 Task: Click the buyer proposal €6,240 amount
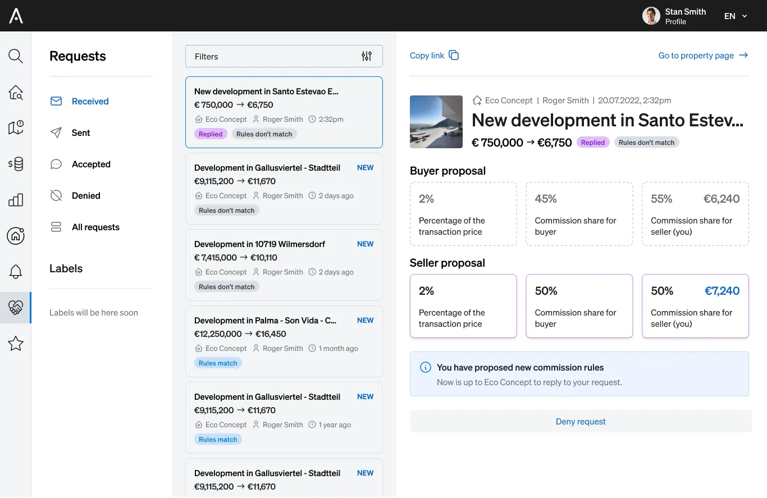pos(722,199)
